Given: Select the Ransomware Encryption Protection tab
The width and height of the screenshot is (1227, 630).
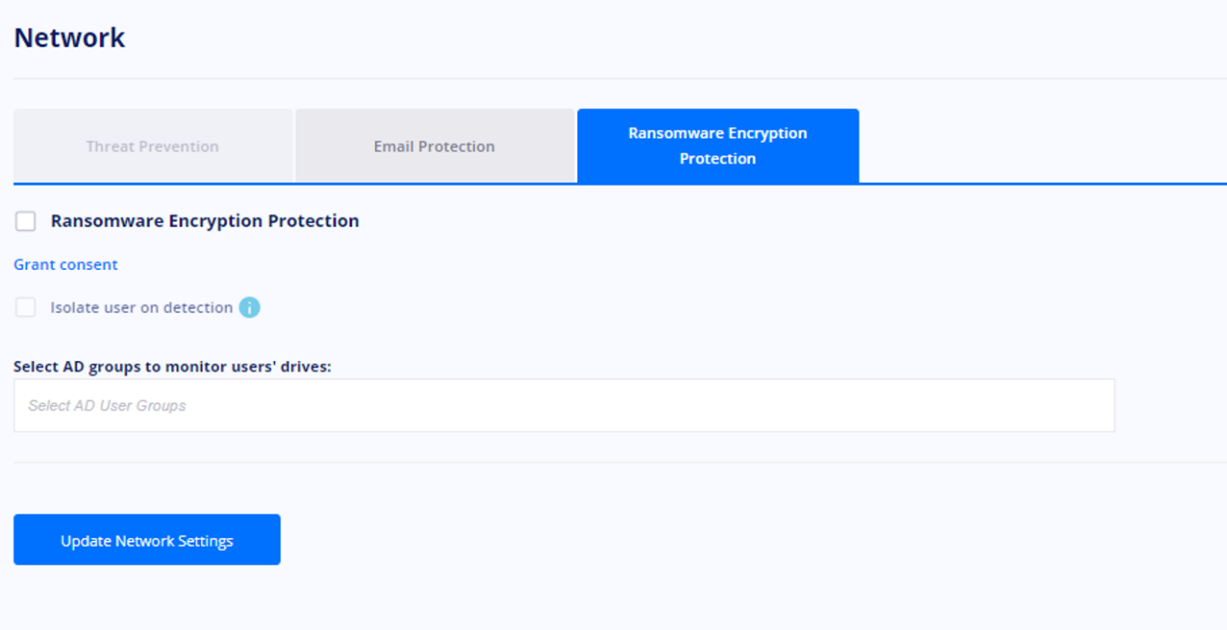Looking at the screenshot, I should 718,146.
